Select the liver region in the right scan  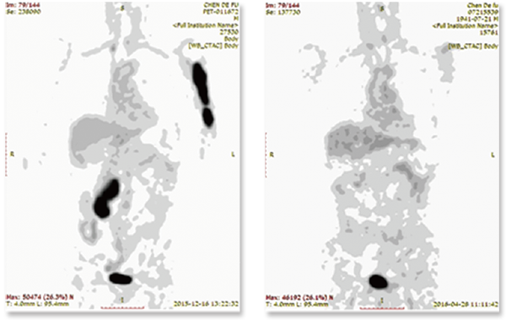pos(371,141)
